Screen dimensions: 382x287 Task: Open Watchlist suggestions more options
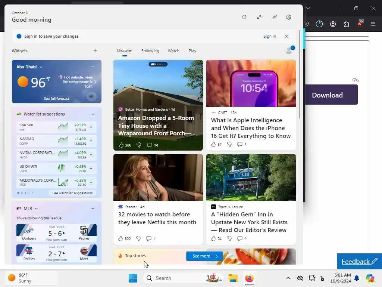tap(92, 114)
